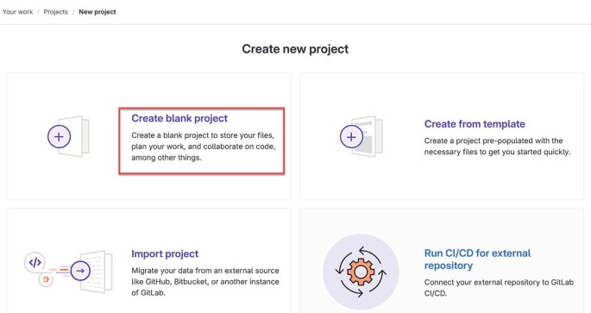Click the Import project arrow illustration icon

[68, 272]
